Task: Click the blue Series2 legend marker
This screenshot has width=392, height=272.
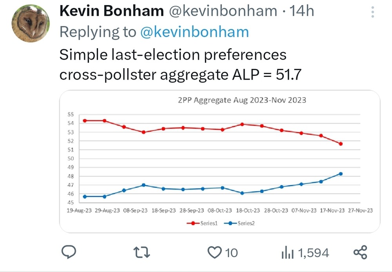Action: pos(230,223)
